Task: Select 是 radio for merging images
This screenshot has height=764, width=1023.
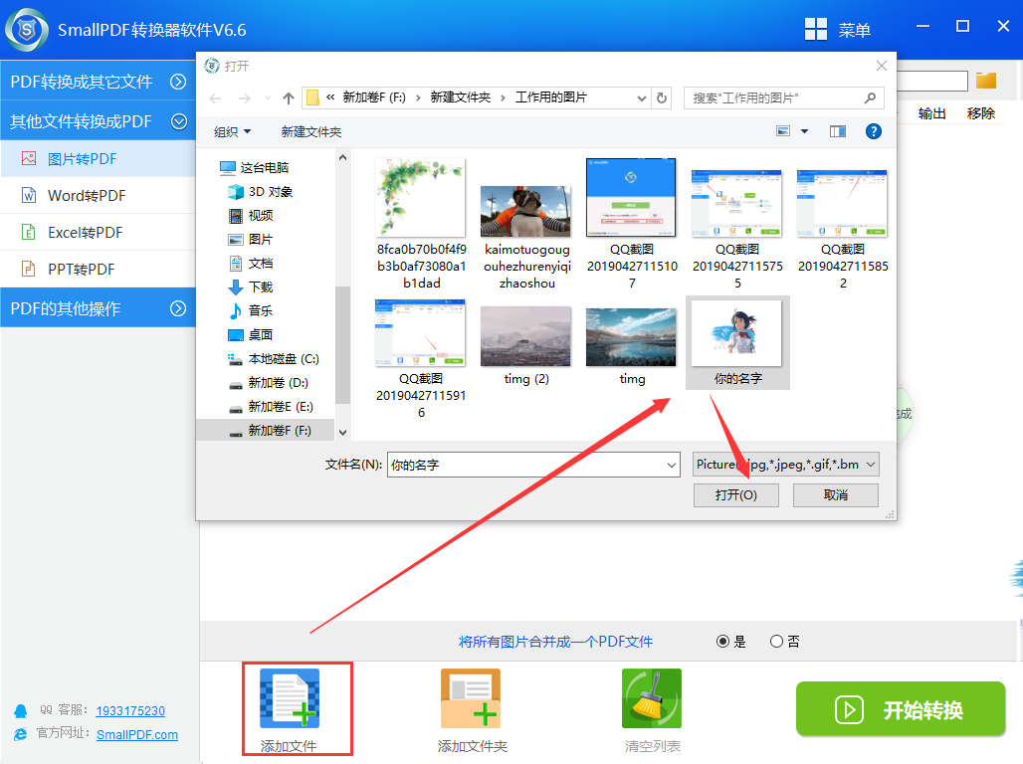Action: [722, 642]
